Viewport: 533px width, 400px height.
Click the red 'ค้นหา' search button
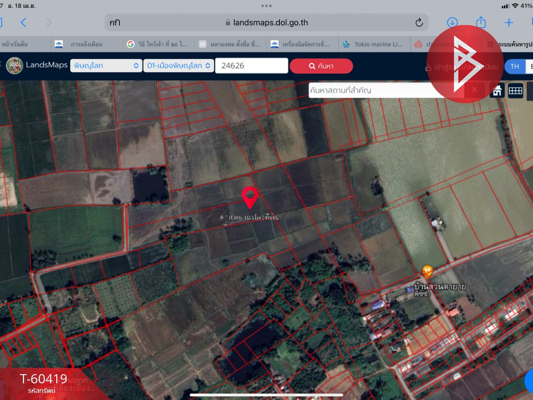(x=321, y=66)
